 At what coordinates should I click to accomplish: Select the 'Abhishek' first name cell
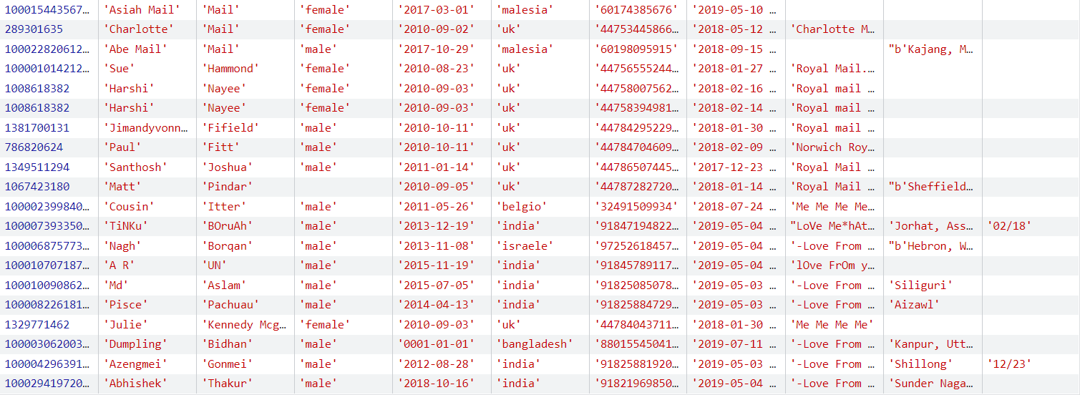[x=135, y=384]
